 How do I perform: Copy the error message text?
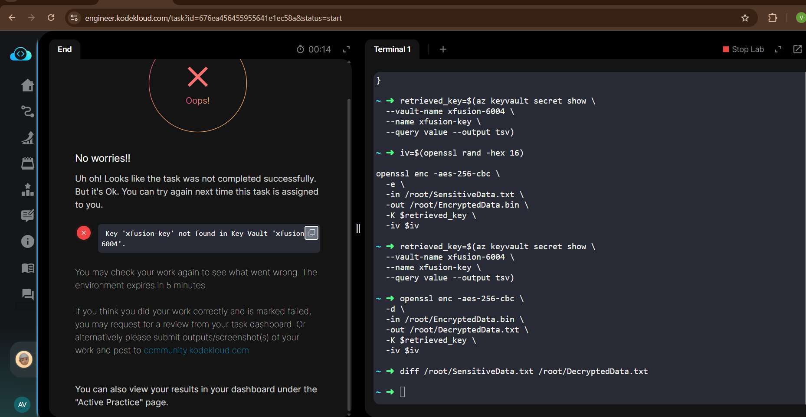[x=311, y=233]
